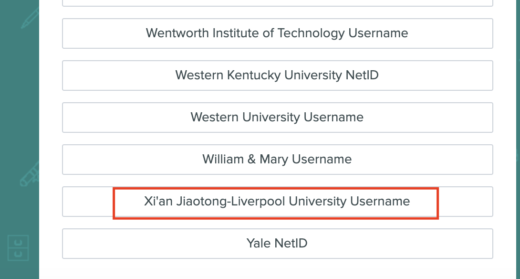Click the pen nib graphic on left edge
520x279 pixels.
[x=30, y=174]
